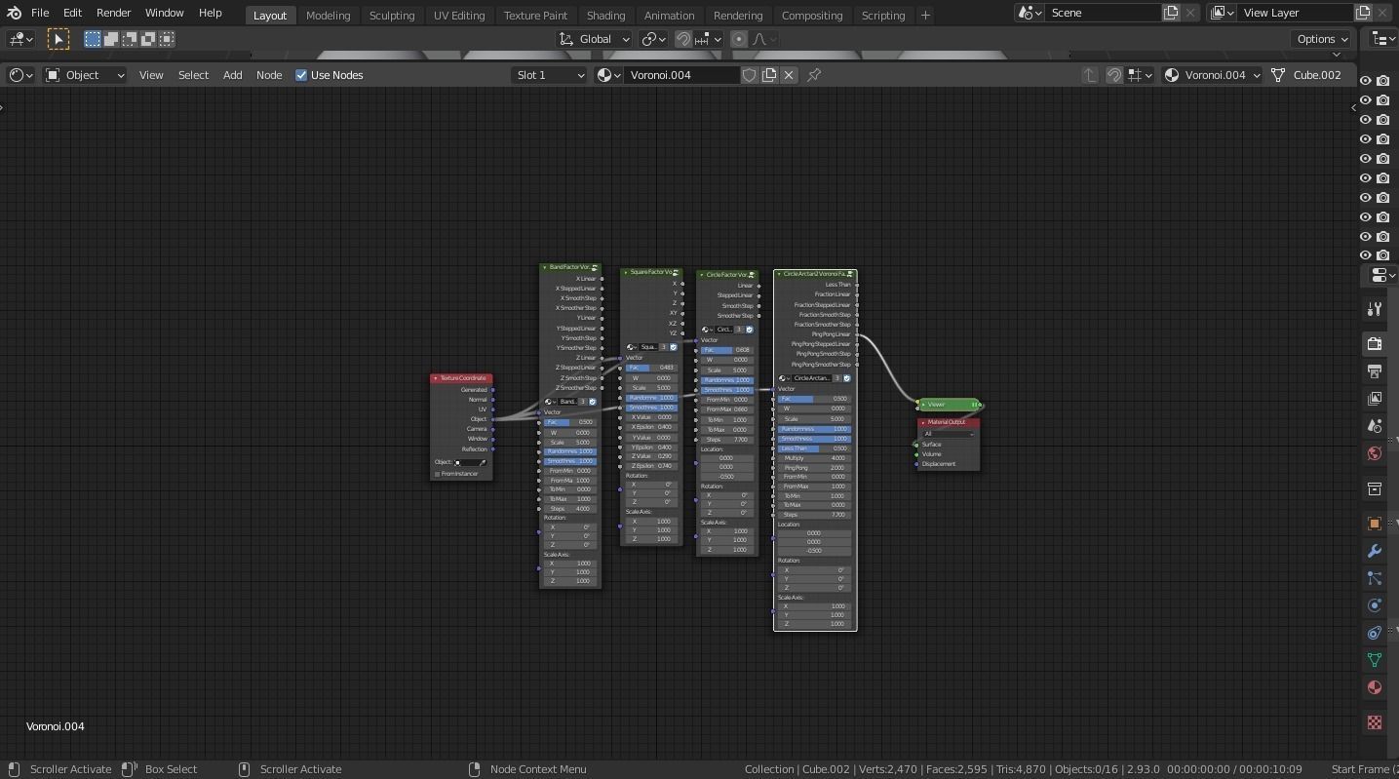
Task: Open the Texture Properties checker icon
Action: click(x=1375, y=722)
